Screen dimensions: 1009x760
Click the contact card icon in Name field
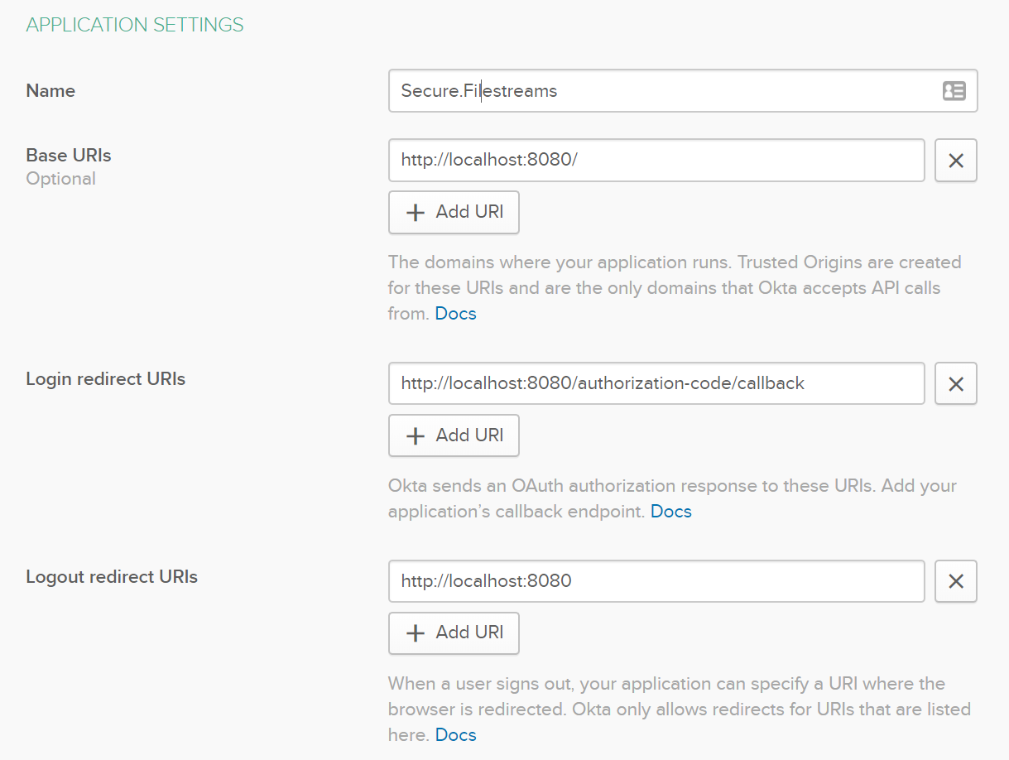pos(954,91)
